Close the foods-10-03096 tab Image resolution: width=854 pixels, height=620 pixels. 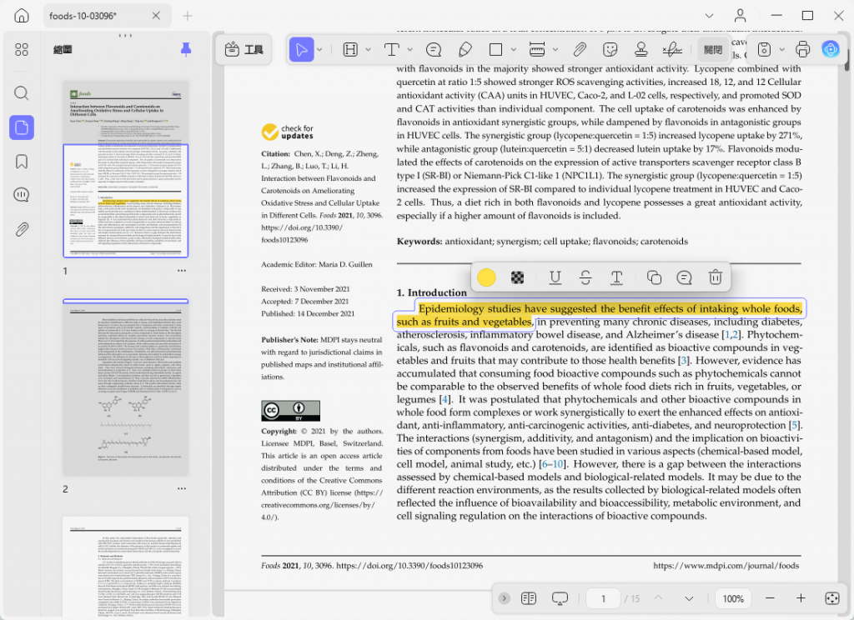pyautogui.click(x=156, y=16)
